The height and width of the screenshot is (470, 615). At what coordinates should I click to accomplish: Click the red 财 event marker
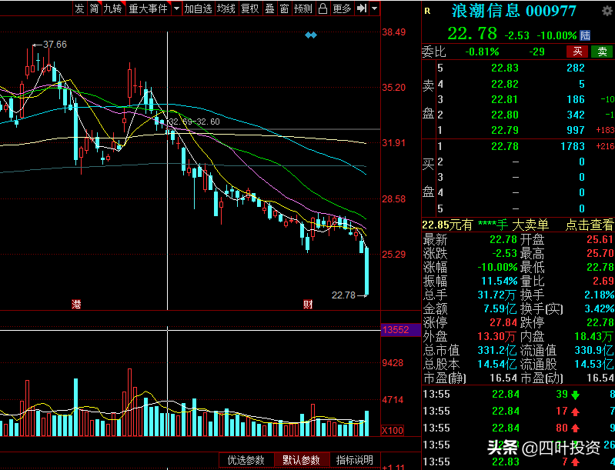point(308,304)
